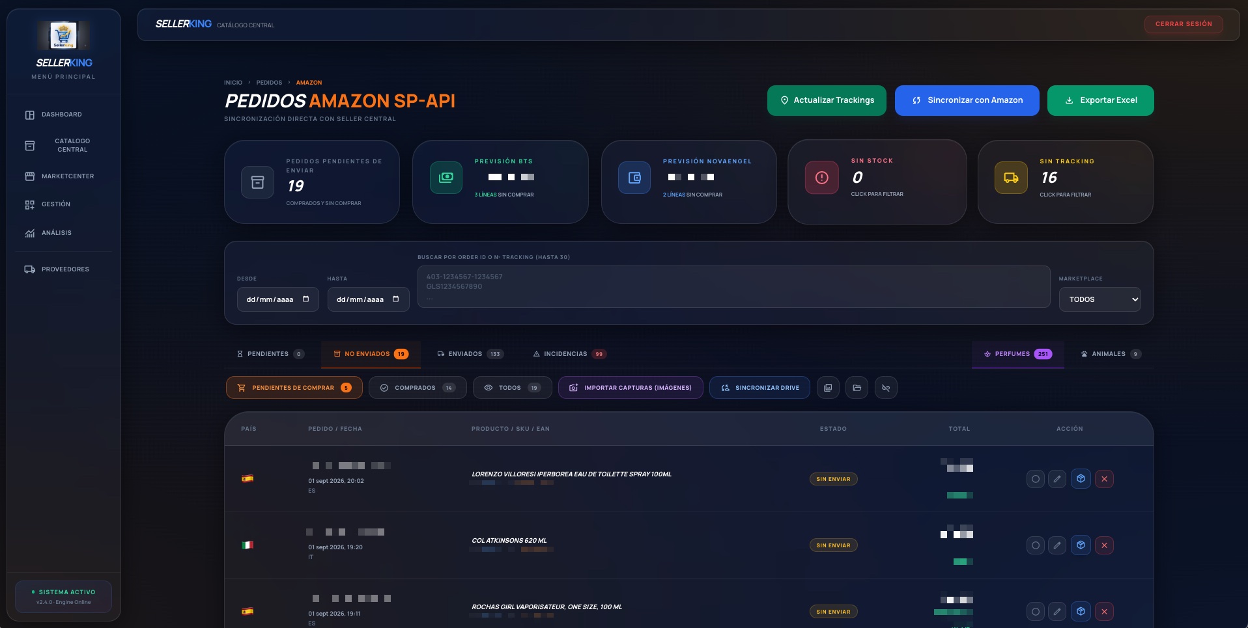Focus the Order ID or tracking search box
This screenshot has width=1248, height=628.
pyautogui.click(x=733, y=286)
